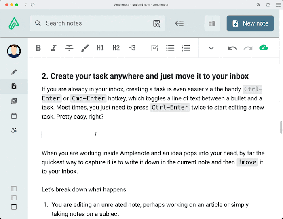Switch to single-pane layout icon
This screenshot has height=219, width=283.
[x=14, y=207]
